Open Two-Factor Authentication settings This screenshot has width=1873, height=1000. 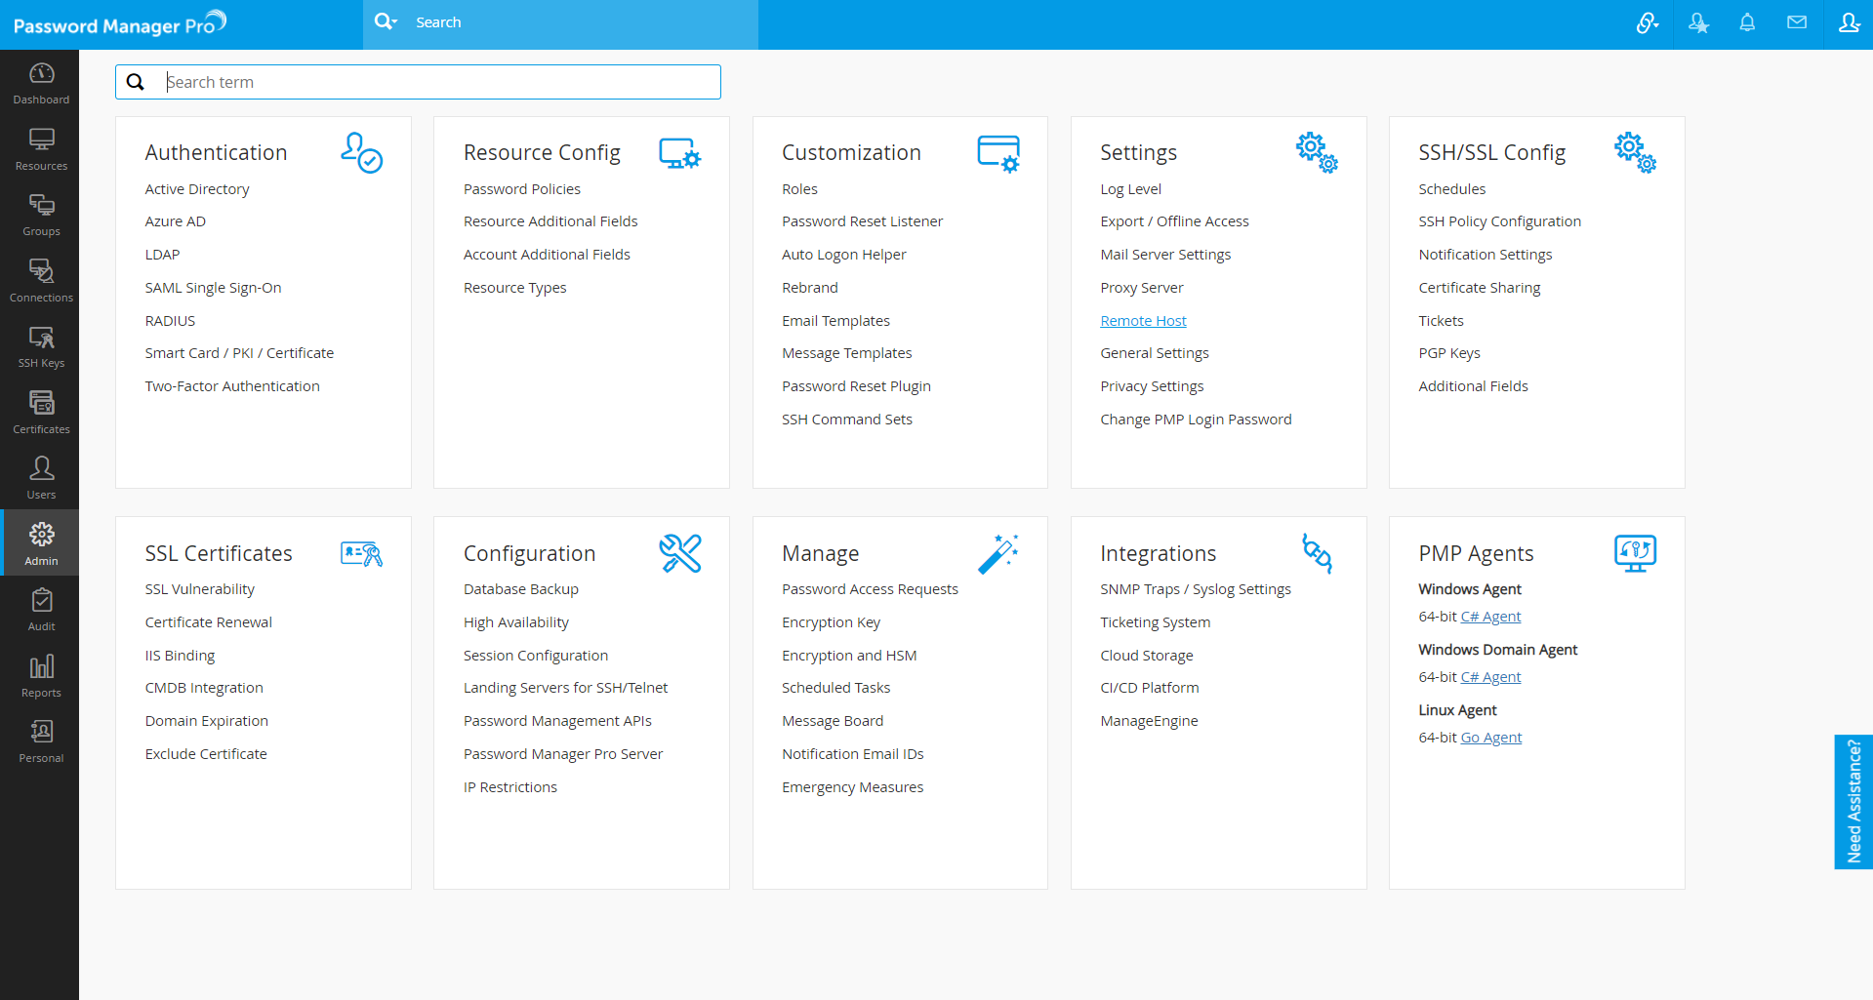[232, 386]
